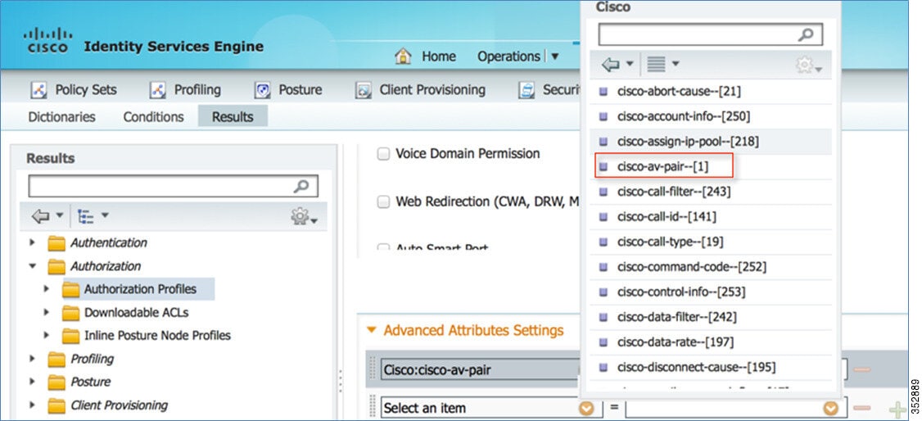Click the Posture tab icon
The height and width of the screenshot is (421, 922).
click(x=262, y=90)
